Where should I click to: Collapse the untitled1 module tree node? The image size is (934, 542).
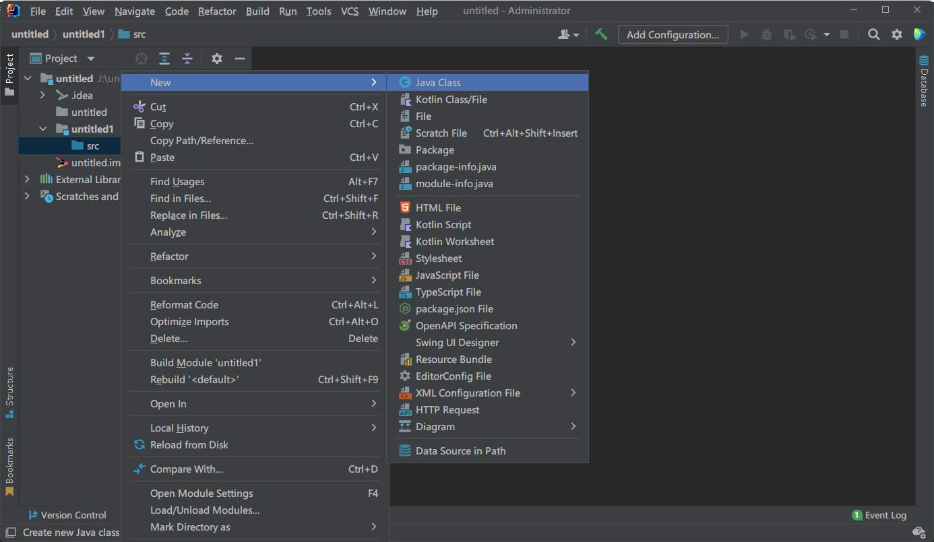tap(43, 129)
